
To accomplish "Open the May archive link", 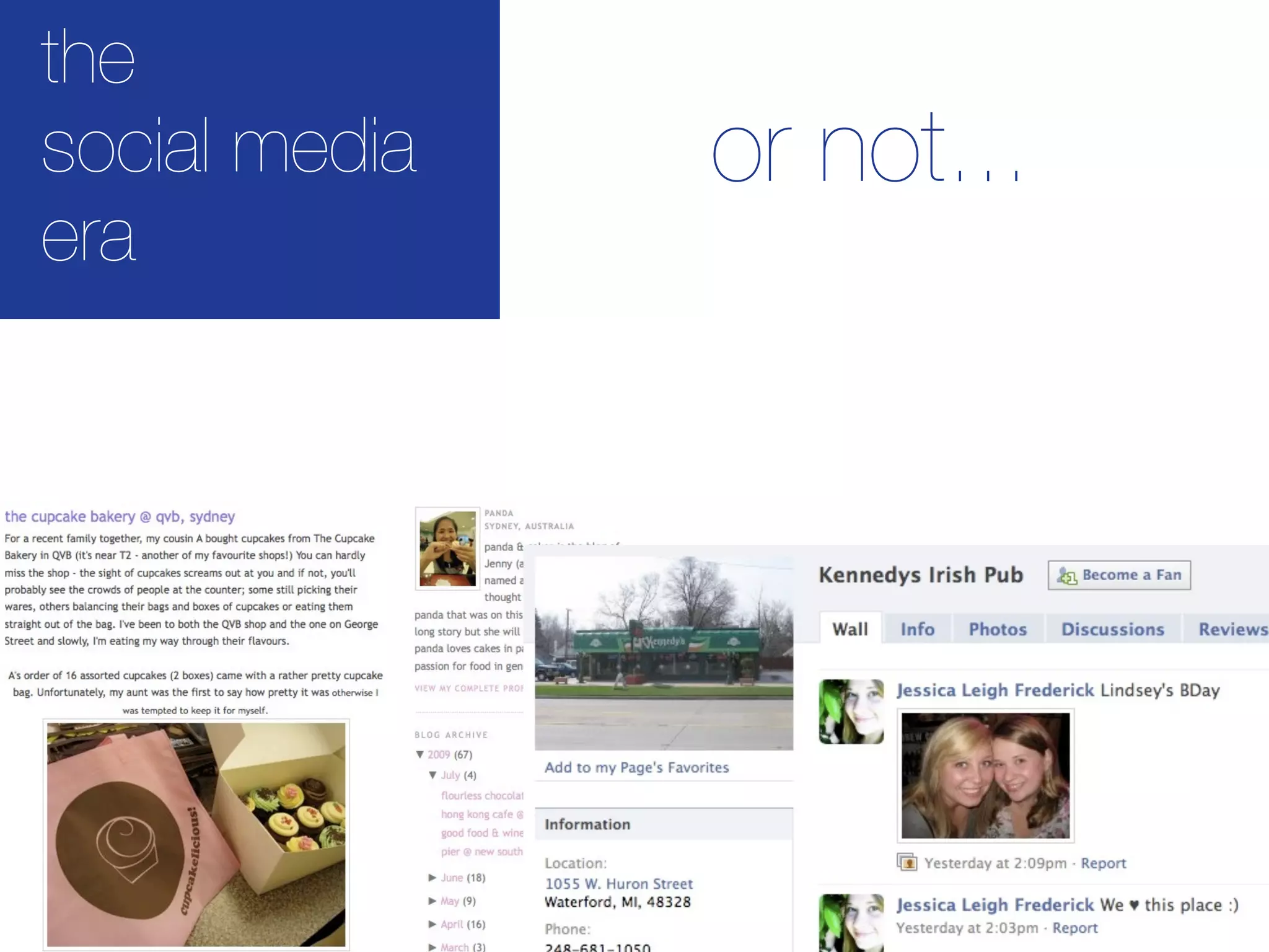I will pyautogui.click(x=450, y=901).
